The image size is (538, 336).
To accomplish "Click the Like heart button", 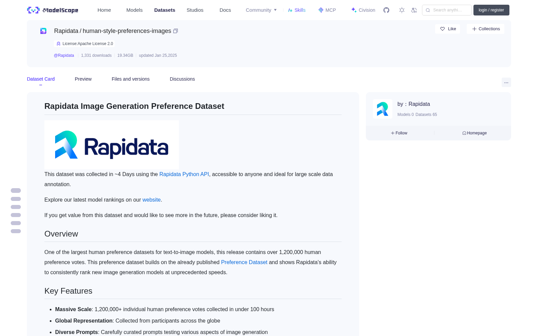I will 448,29.
